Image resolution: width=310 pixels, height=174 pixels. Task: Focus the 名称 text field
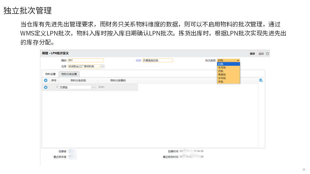(158, 60)
